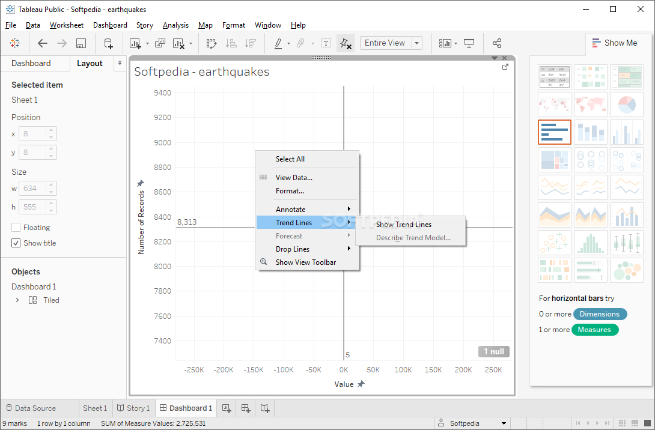Switch to the Sheet 1 tab
Screen dimensions: 655x430
point(95,408)
